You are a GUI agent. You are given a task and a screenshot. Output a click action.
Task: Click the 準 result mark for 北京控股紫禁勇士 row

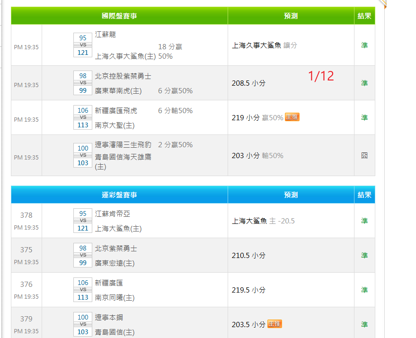364,83
